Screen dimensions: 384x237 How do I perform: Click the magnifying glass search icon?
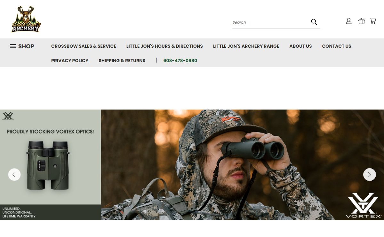pyautogui.click(x=314, y=22)
